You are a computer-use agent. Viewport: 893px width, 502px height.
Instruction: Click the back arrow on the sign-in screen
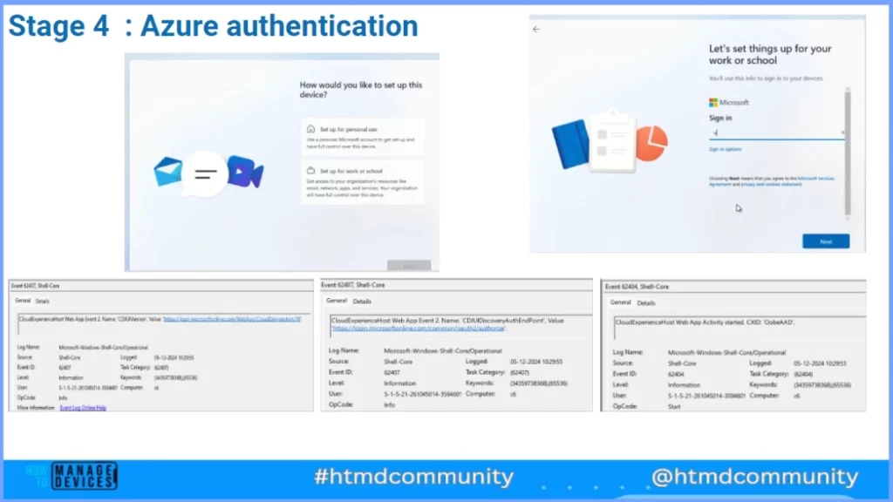pos(536,29)
